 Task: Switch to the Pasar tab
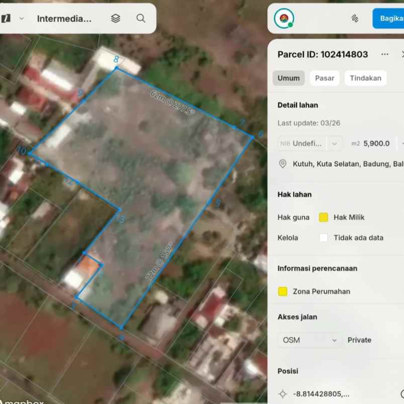[325, 78]
